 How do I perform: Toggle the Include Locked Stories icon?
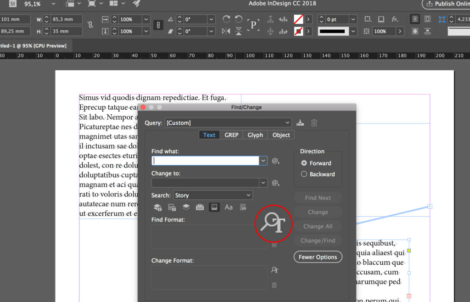172,207
